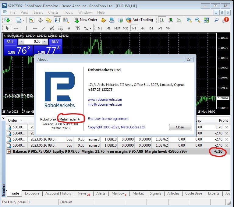The height and width of the screenshot is (207, 234).
Task: Open the Navigator star-folder icon
Action: (x=49, y=20)
